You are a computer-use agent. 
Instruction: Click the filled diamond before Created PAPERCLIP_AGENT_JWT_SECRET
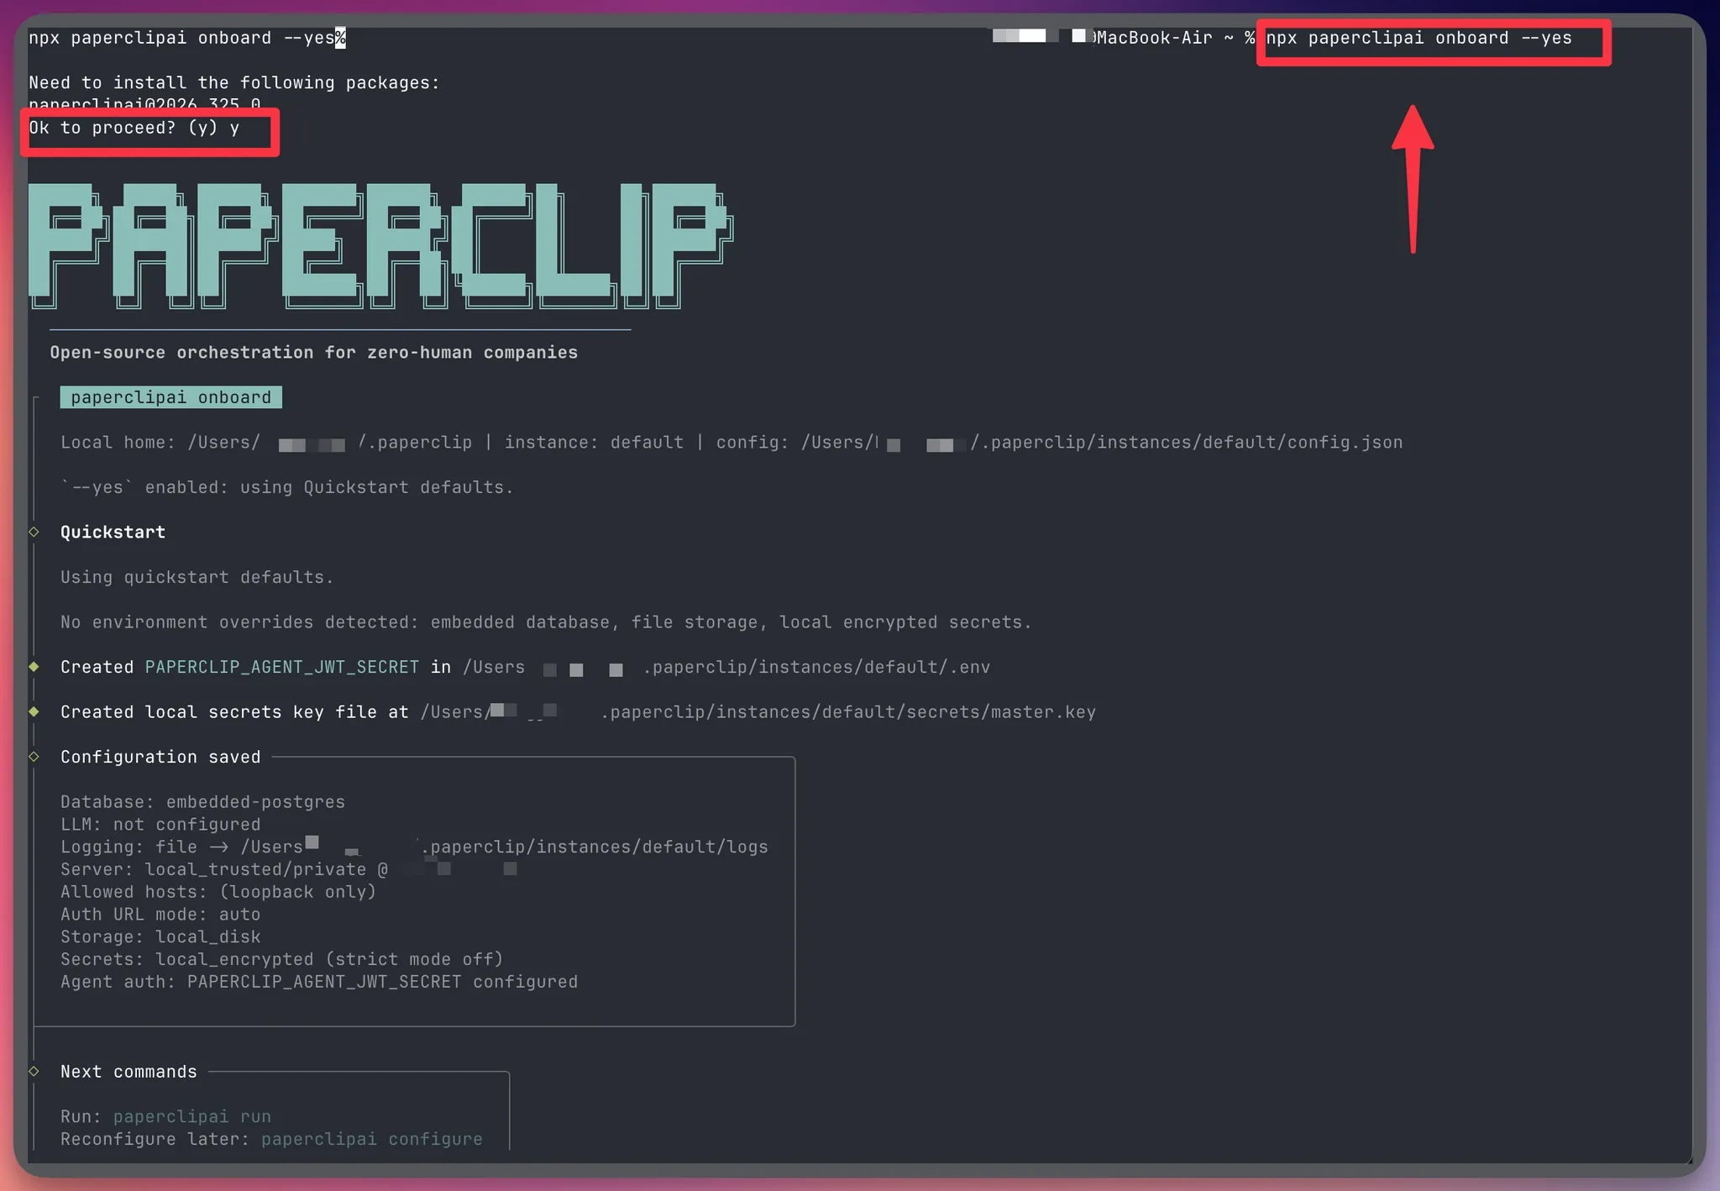click(x=34, y=667)
